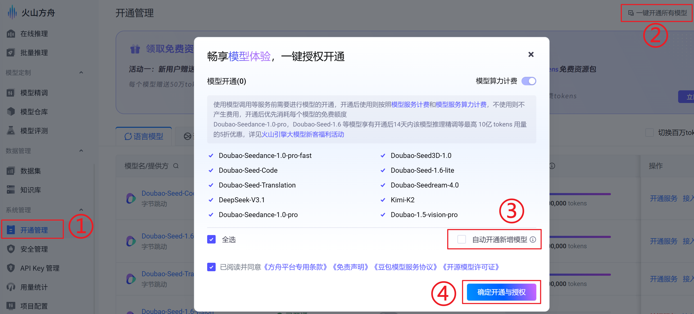
Task: Collapse the 系统管理 sidebar section
Action: click(81, 210)
